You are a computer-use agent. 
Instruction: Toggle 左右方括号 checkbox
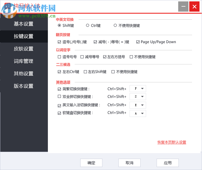pyautogui.click(x=105, y=57)
